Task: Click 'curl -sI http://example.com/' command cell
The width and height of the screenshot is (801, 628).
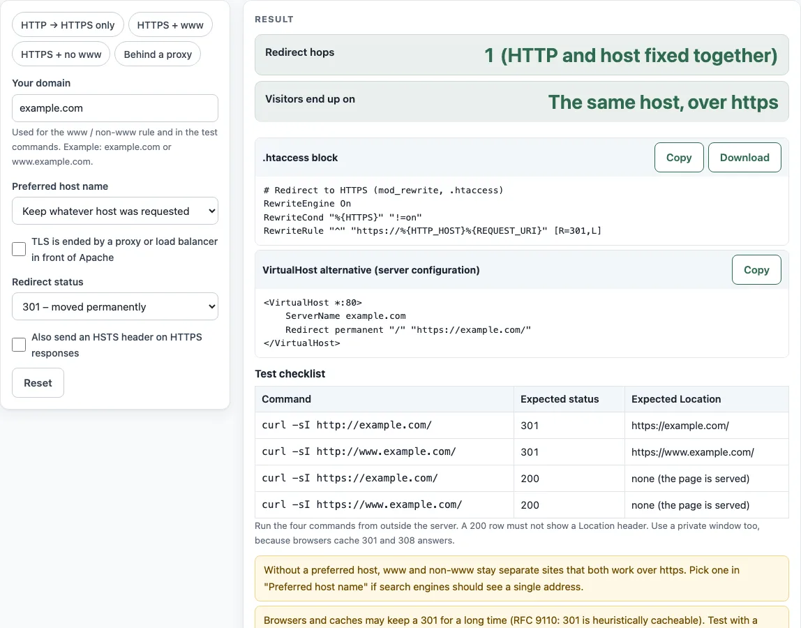Action: point(384,425)
